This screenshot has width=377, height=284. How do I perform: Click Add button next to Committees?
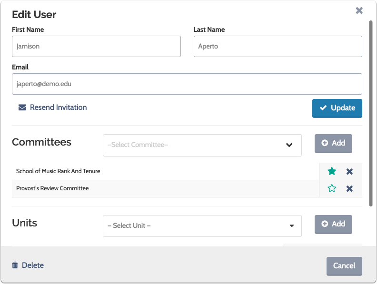tap(333, 143)
